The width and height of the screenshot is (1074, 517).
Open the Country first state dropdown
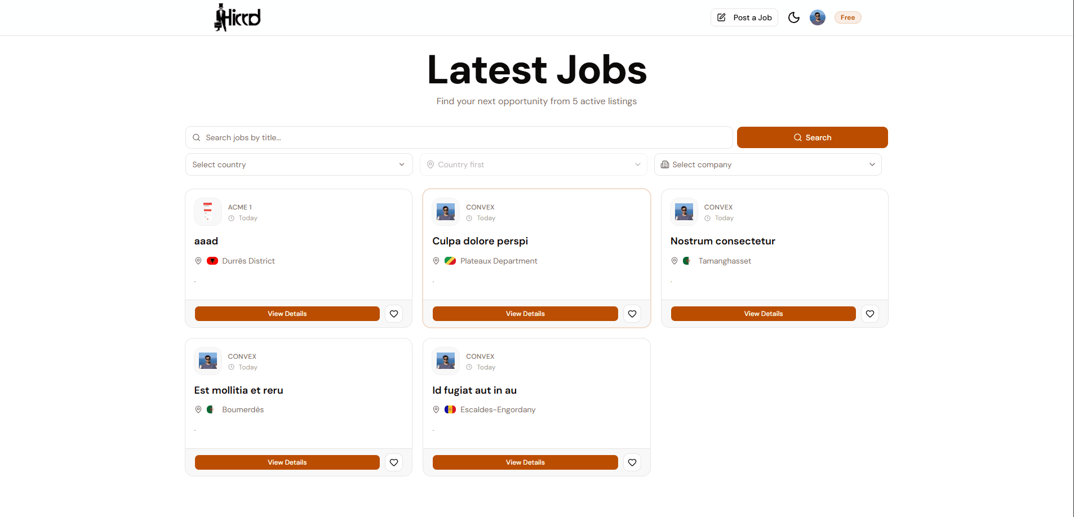533,164
